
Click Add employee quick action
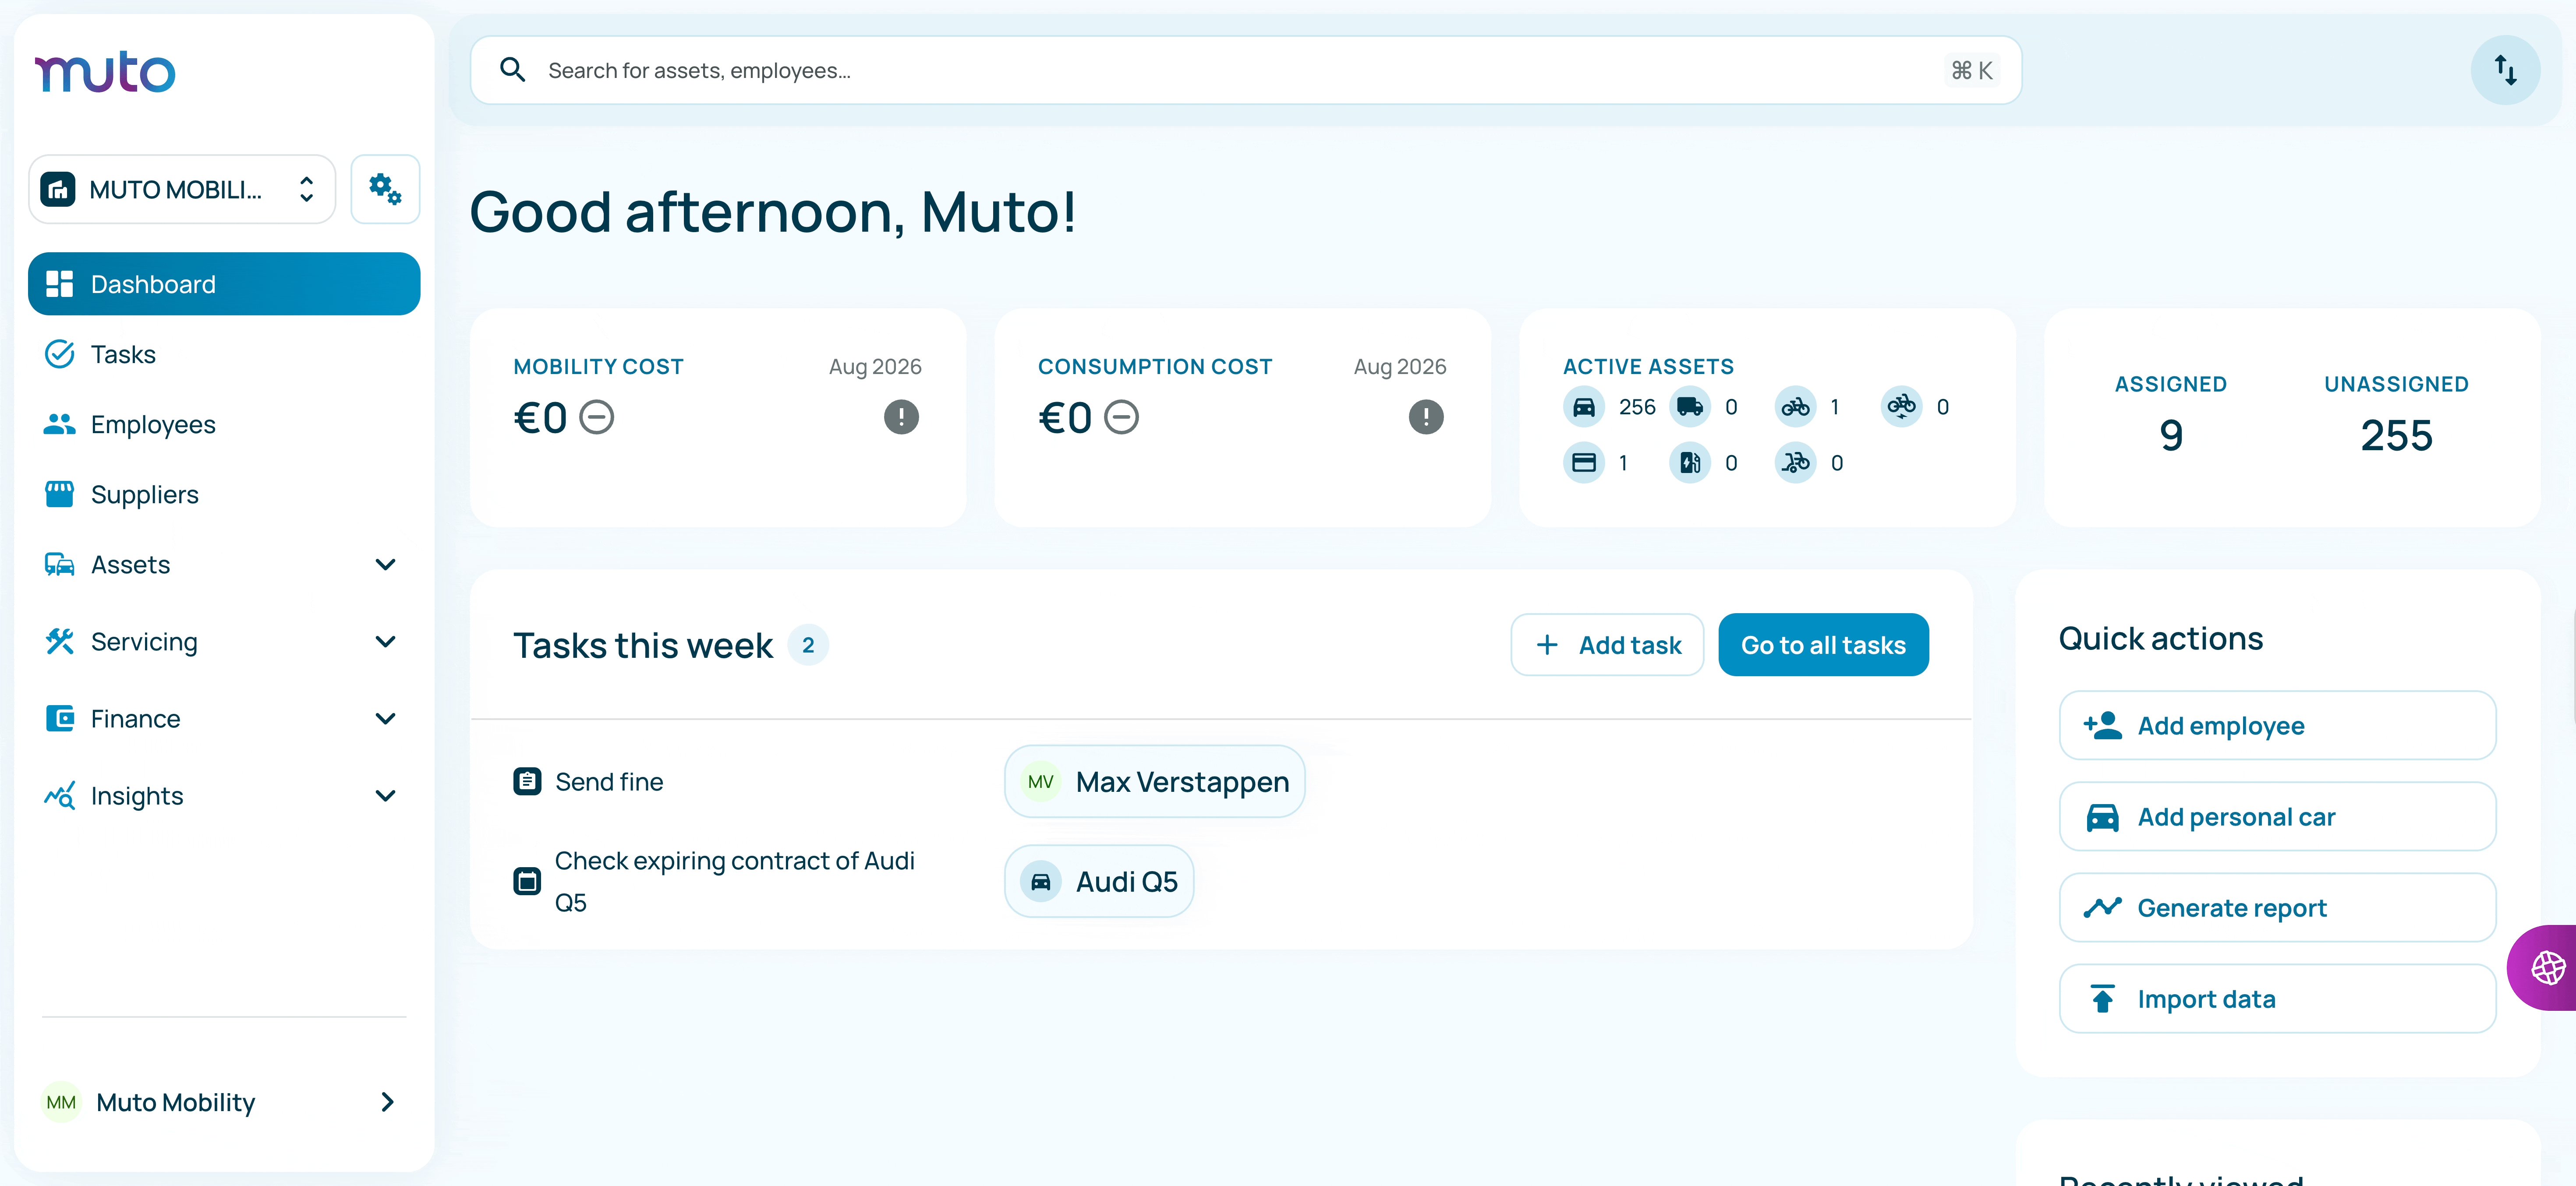click(x=2277, y=725)
